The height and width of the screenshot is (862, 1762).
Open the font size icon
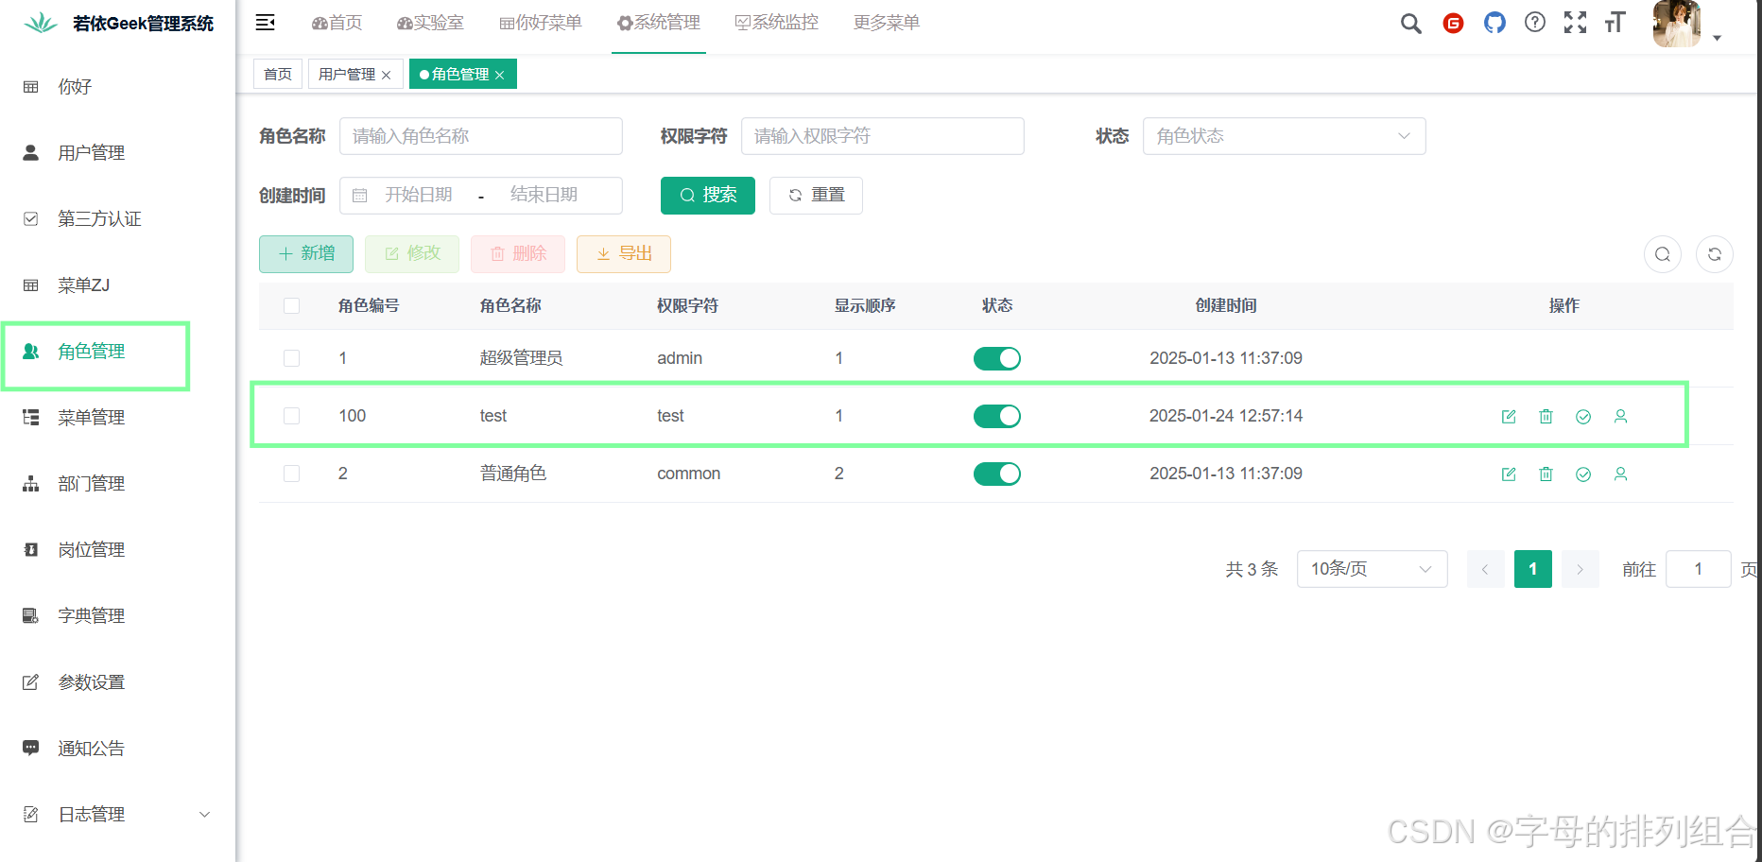1615,23
